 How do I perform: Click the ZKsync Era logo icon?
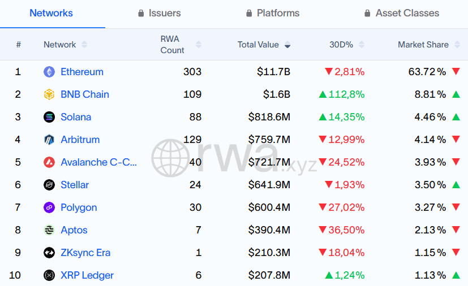pos(49,253)
